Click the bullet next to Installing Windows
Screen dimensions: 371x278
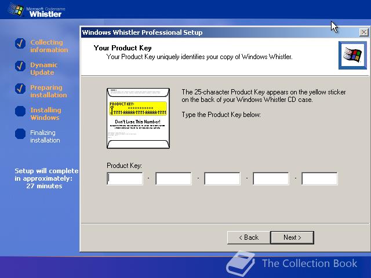coord(20,111)
